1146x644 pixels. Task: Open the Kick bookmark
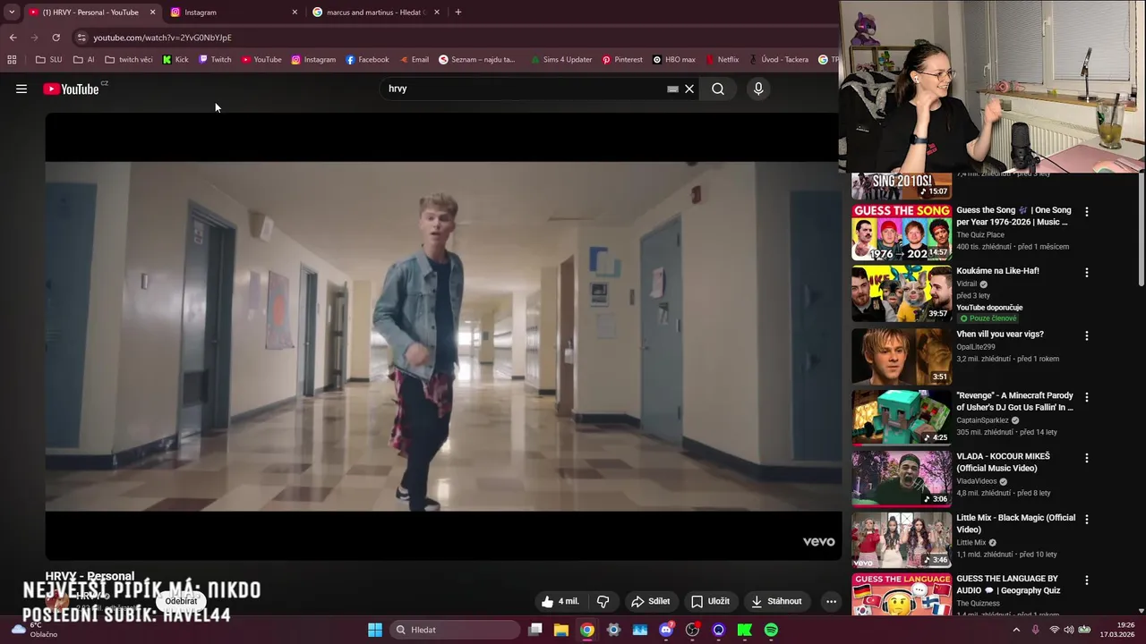coord(175,60)
